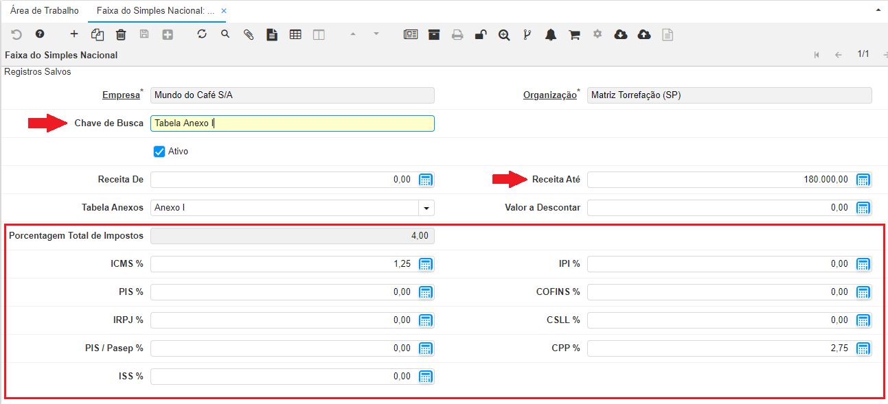The width and height of the screenshot is (888, 404).
Task: Select the Faixa do Simples Nacional tab
Action: [155, 11]
